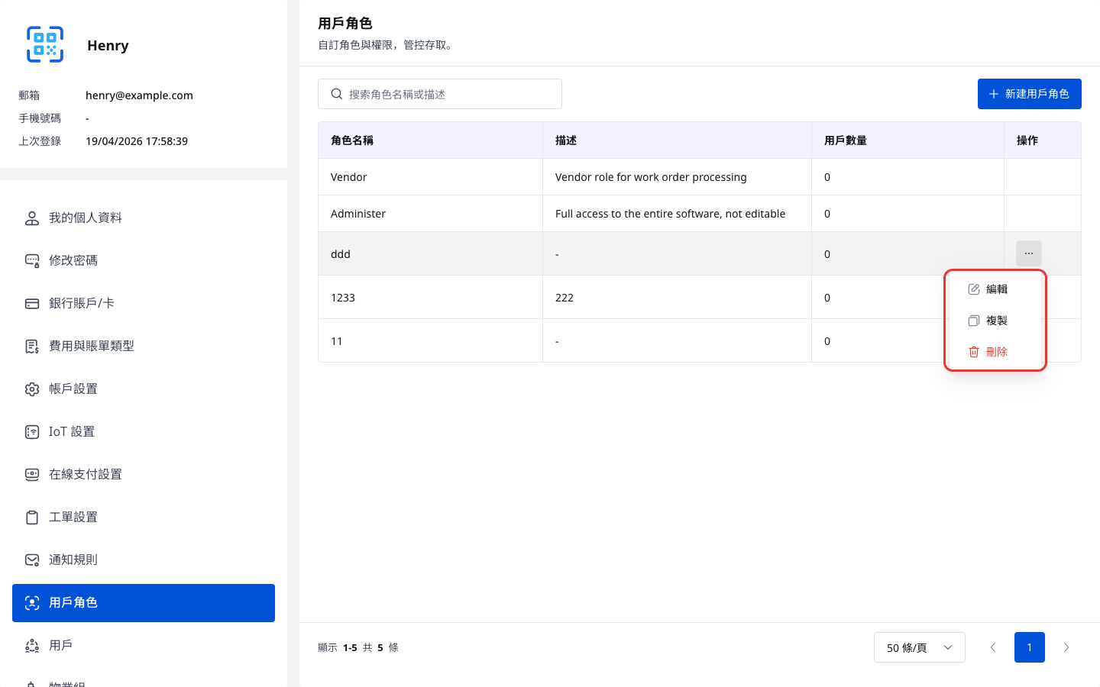The width and height of the screenshot is (1100, 687).
Task: Navigate to 銀行賬戶/卡 settings
Action: (x=144, y=304)
